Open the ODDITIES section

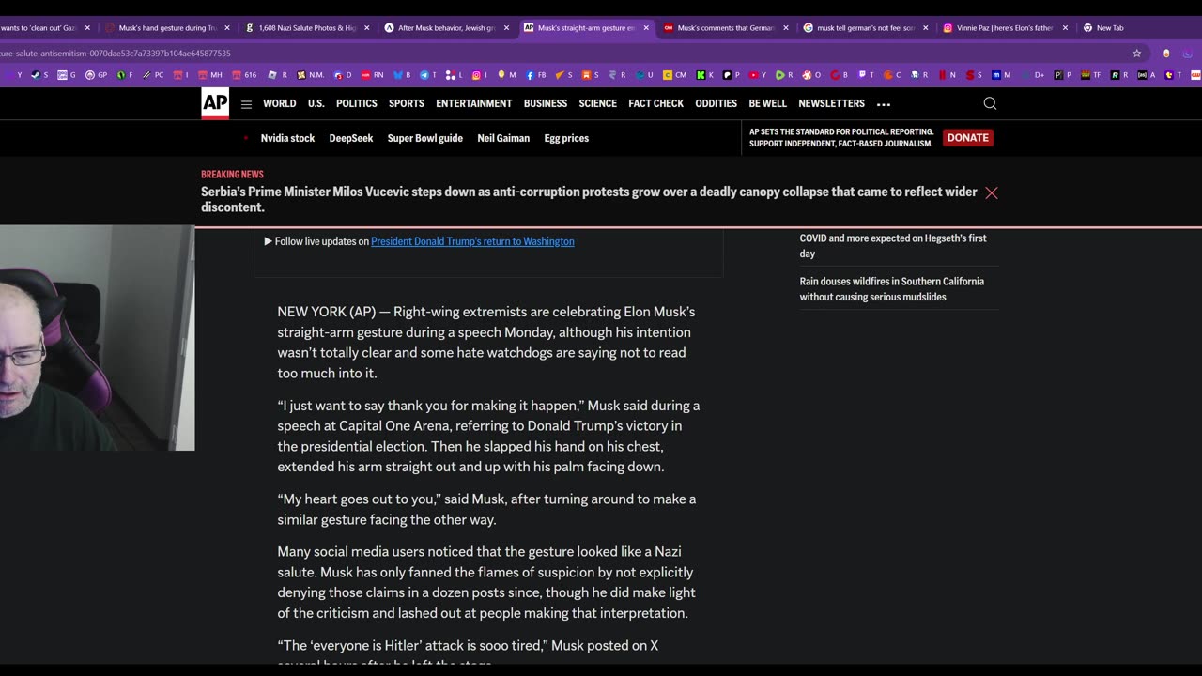(x=717, y=103)
